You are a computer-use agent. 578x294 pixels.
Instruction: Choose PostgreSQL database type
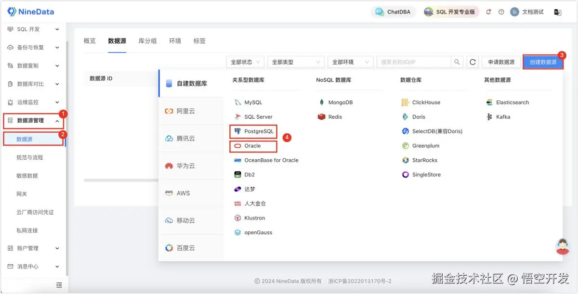pos(254,131)
